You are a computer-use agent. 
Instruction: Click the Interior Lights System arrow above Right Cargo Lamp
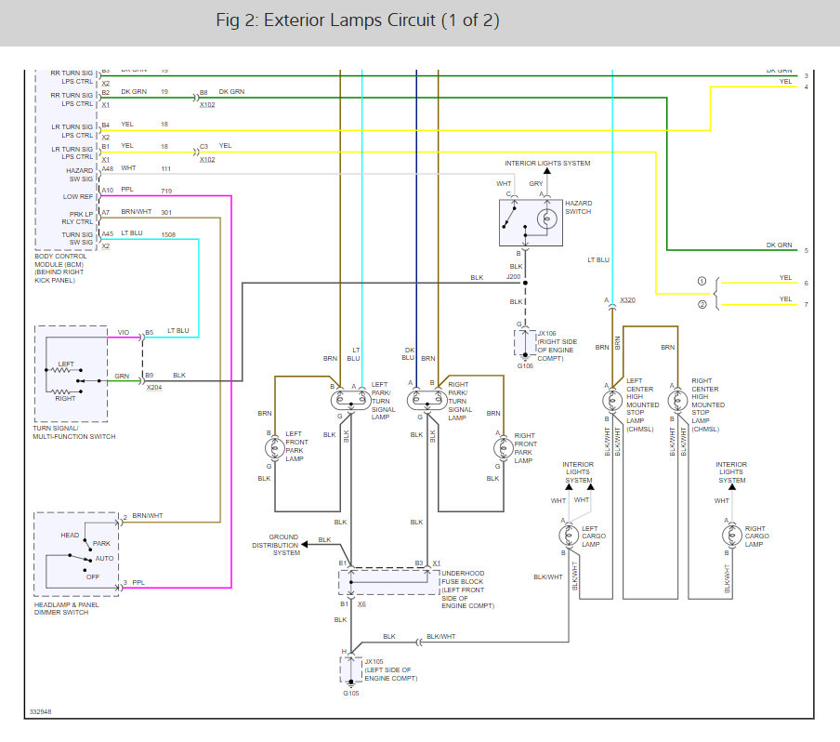(732, 487)
